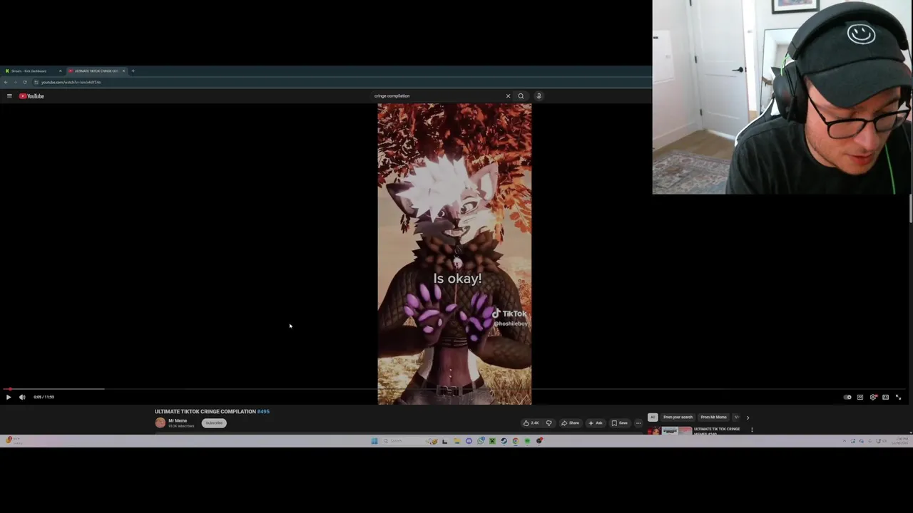The image size is (913, 513).
Task: Open a new browser tab with plus
Action: point(133,71)
